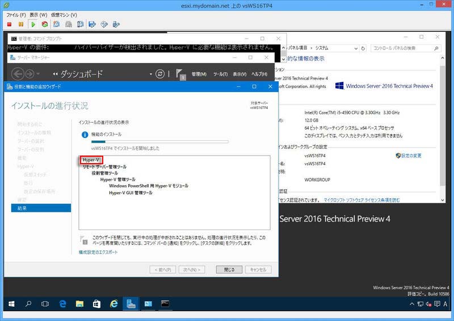Image resolution: width=454 pixels, height=321 pixels.
Task: Open the ライセンス条項を読む link
Action: coord(361,200)
